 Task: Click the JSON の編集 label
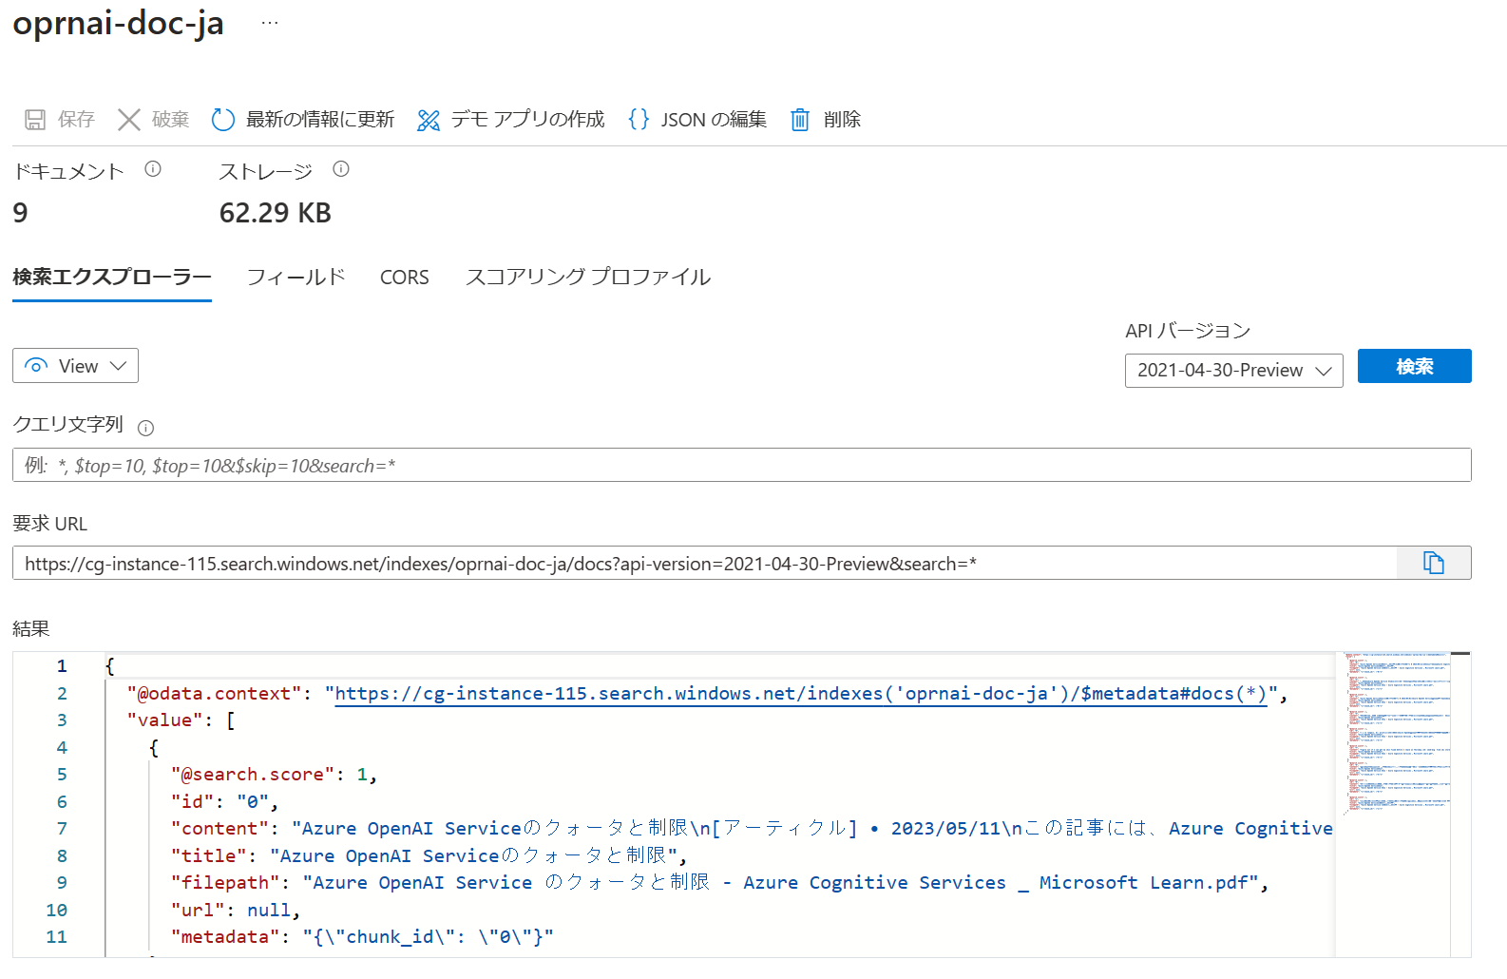pyautogui.click(x=714, y=120)
